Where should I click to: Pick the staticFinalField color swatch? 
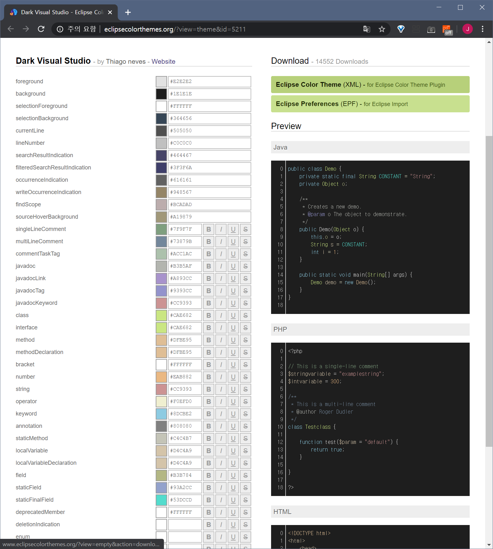pos(161,500)
